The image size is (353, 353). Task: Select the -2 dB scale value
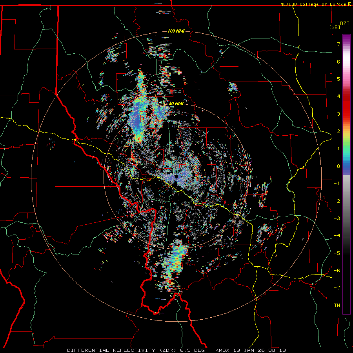pyautogui.click(x=337, y=201)
